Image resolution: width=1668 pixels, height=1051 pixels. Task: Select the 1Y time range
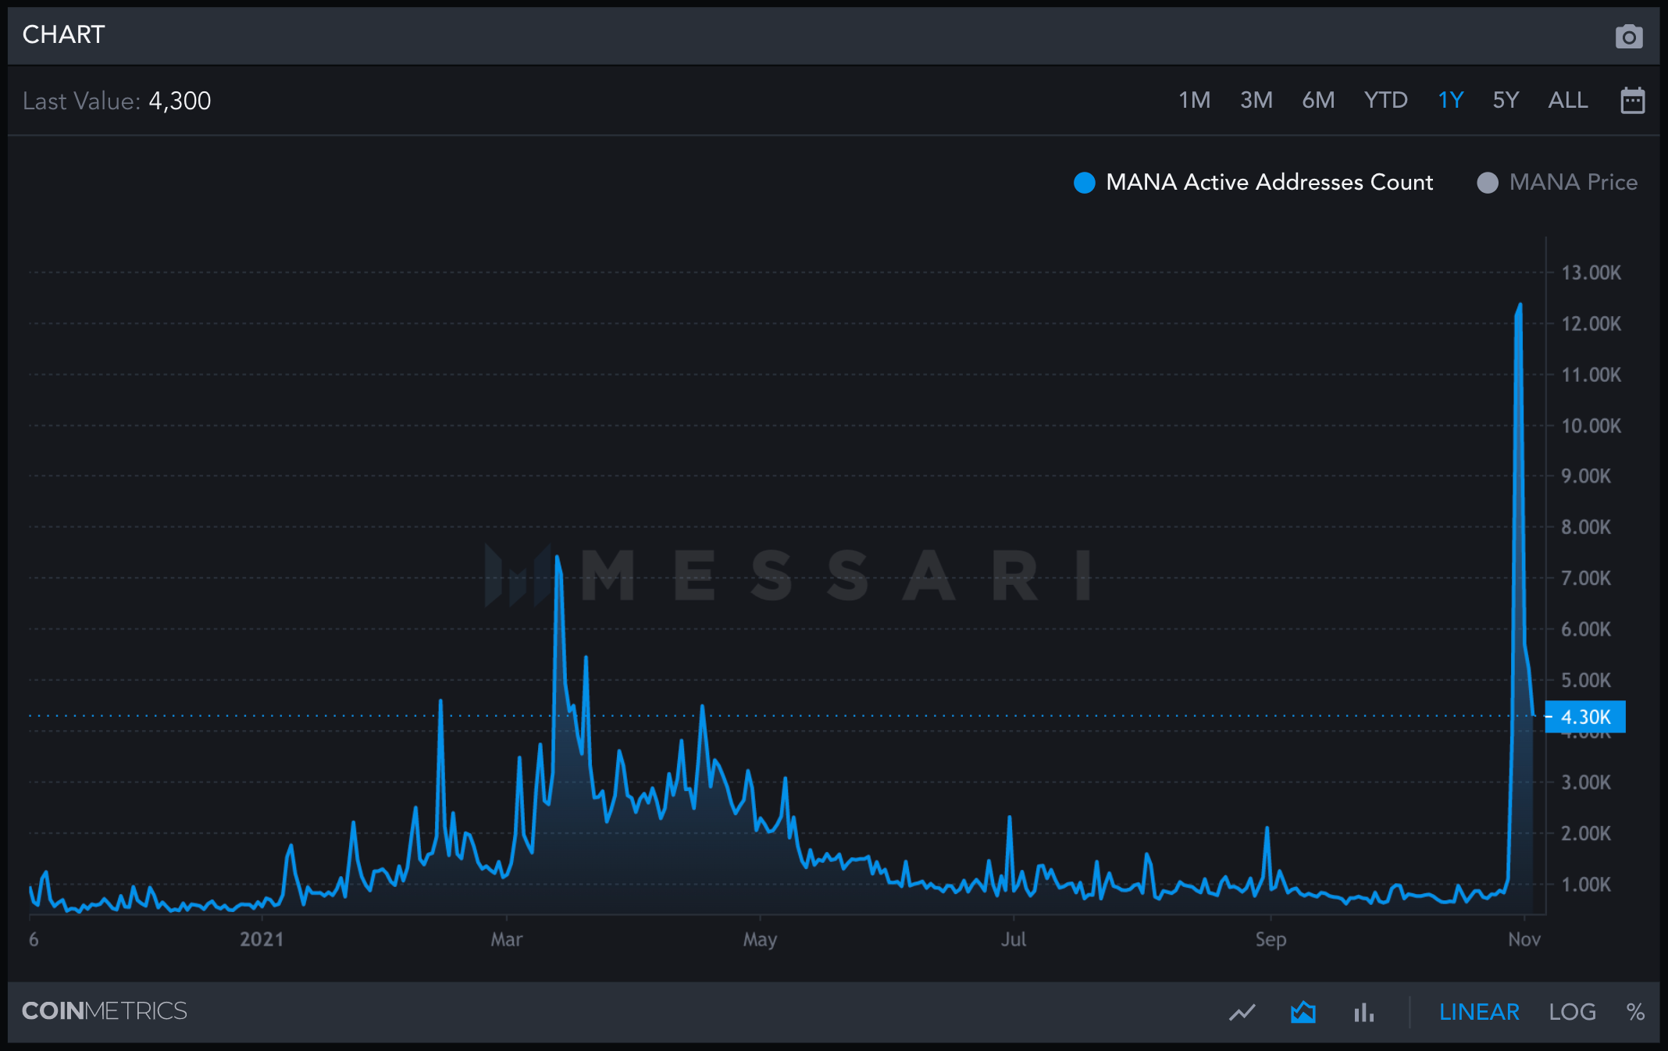point(1450,101)
